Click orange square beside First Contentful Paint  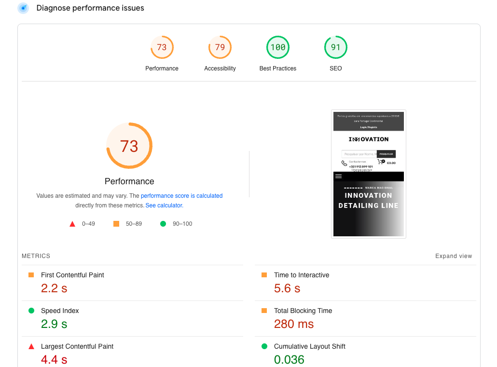(31, 275)
